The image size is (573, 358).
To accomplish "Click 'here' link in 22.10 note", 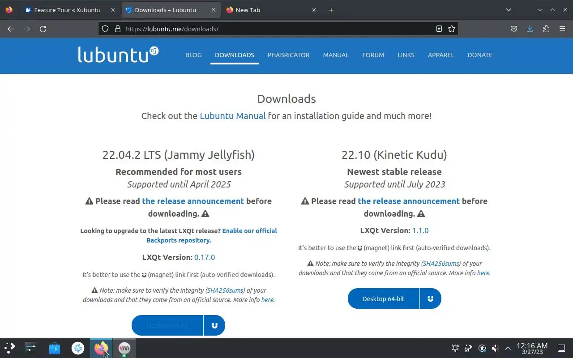I will [x=483, y=273].
